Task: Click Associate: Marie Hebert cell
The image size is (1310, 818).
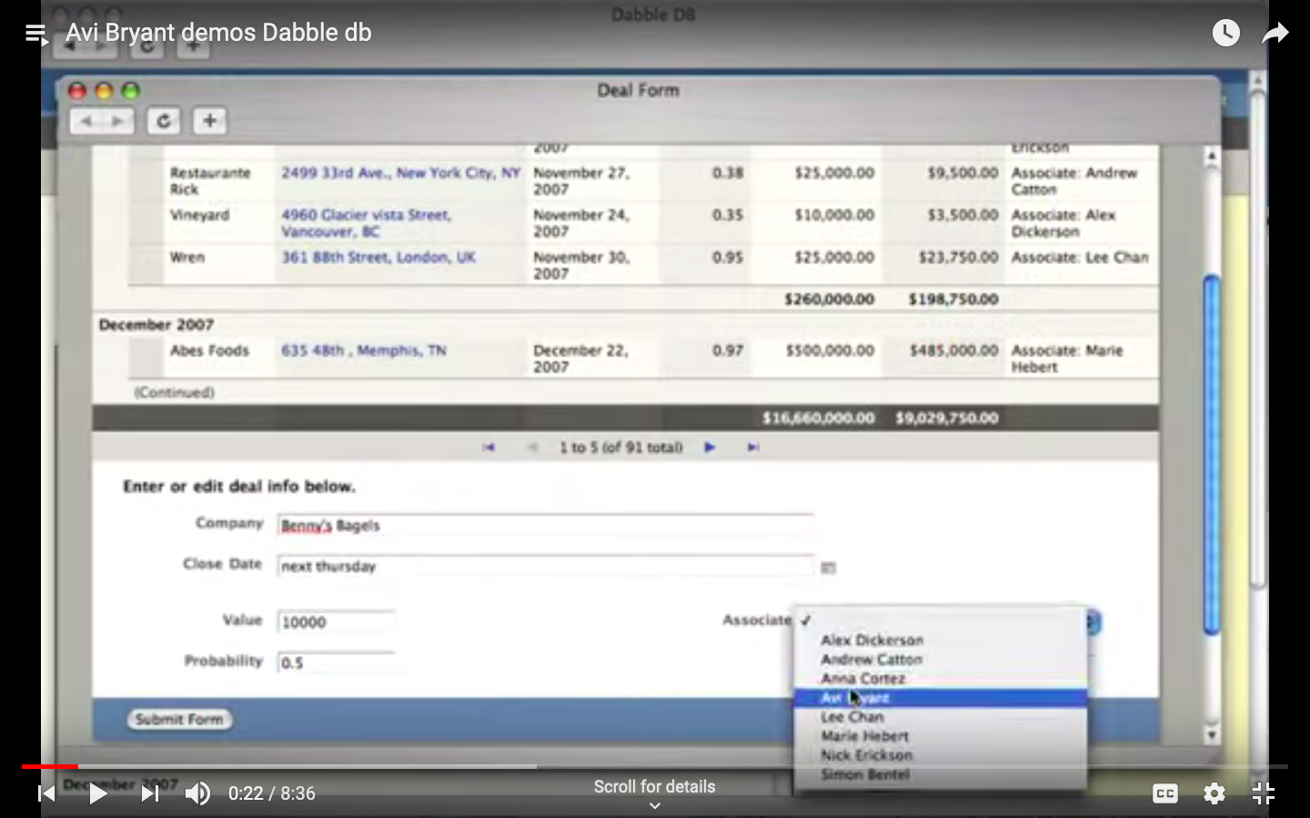Action: point(1067,358)
